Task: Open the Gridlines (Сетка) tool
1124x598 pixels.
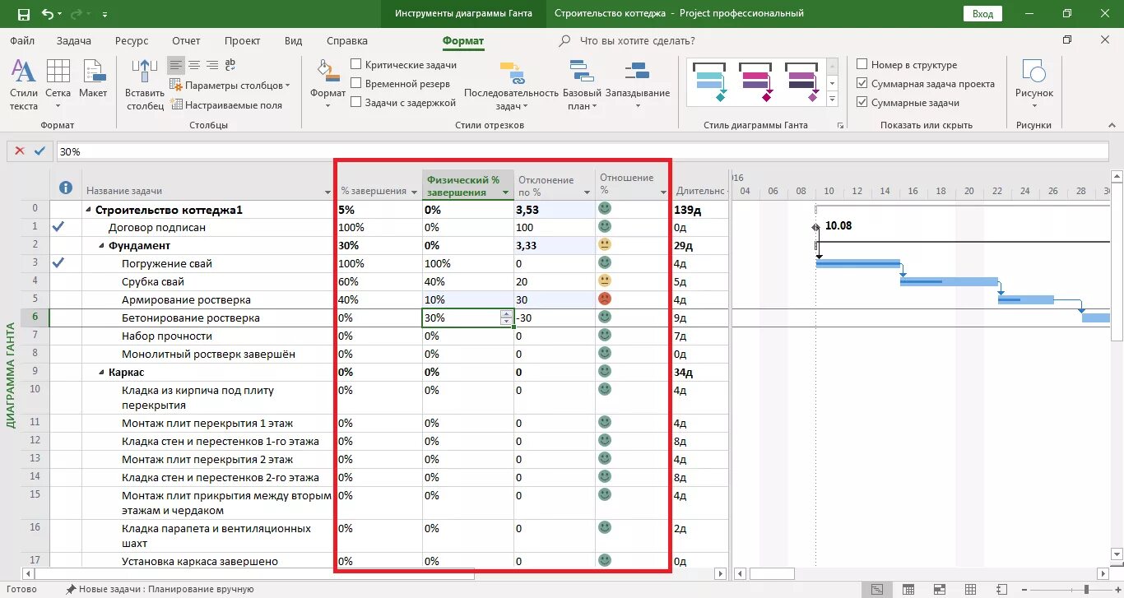Action: pos(58,86)
